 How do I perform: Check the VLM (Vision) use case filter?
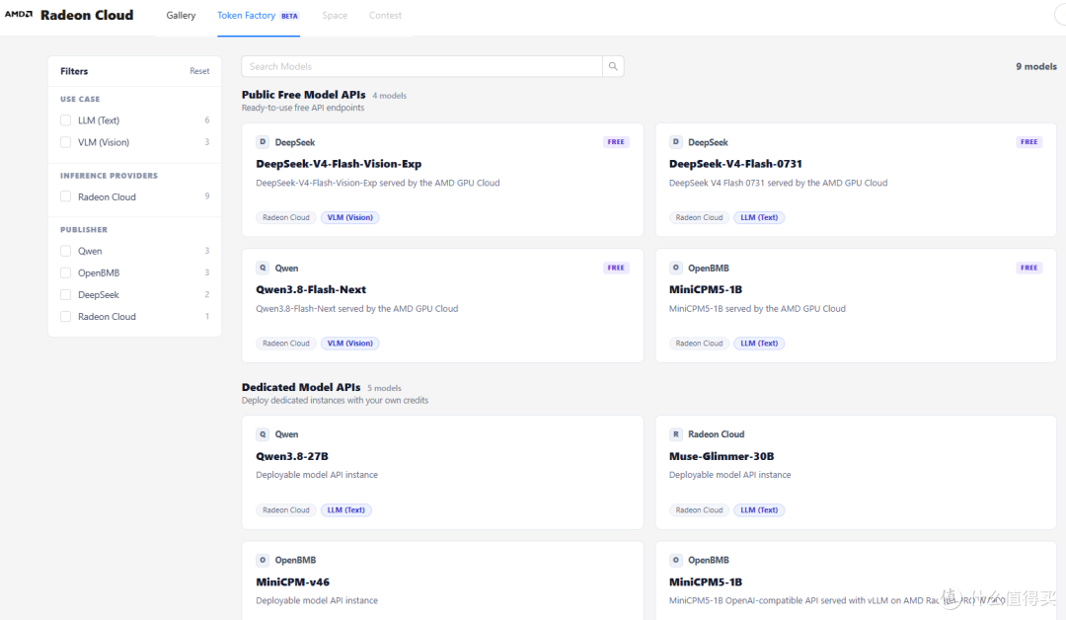(66, 142)
